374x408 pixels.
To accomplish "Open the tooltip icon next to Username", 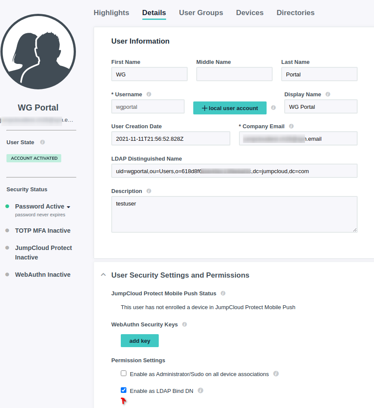I will coord(149,94).
